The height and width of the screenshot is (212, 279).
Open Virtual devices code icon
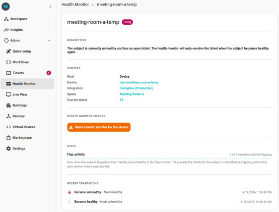click(x=9, y=127)
